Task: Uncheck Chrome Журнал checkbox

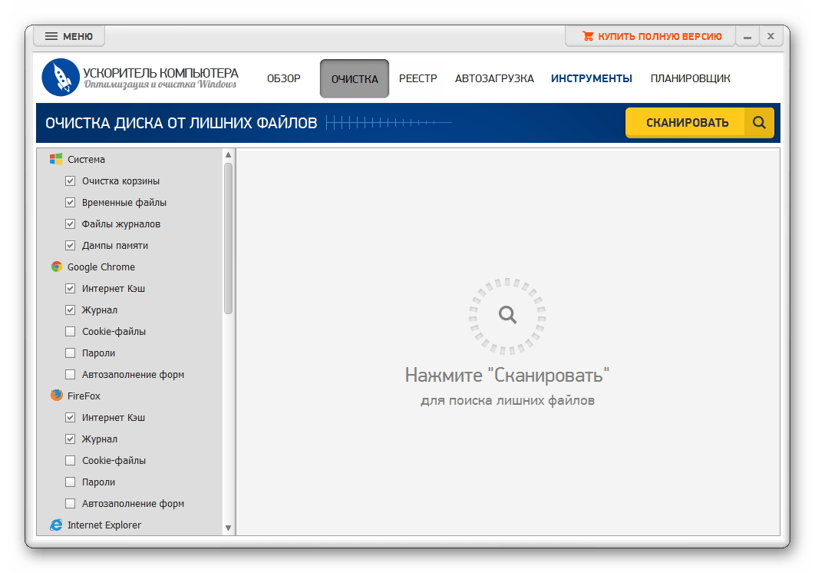Action: point(70,310)
